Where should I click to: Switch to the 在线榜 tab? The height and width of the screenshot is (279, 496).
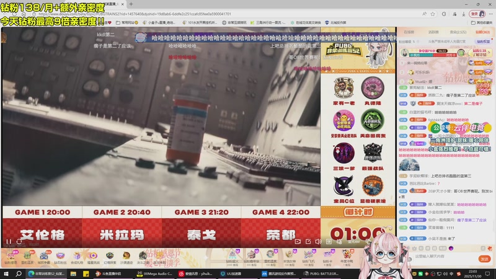click(409, 32)
